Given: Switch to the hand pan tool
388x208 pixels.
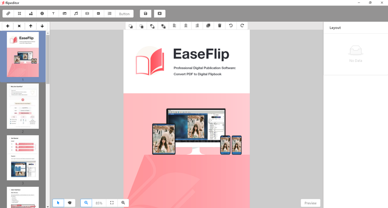Looking at the screenshot, I should pos(70,203).
